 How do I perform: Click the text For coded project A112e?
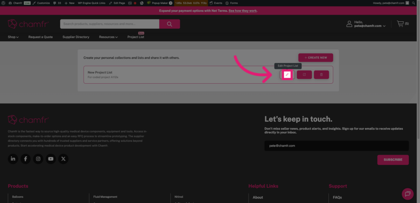[x=103, y=77]
